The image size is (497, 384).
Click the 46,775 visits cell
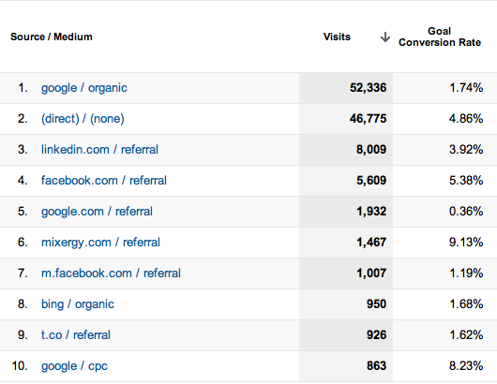pyautogui.click(x=346, y=119)
